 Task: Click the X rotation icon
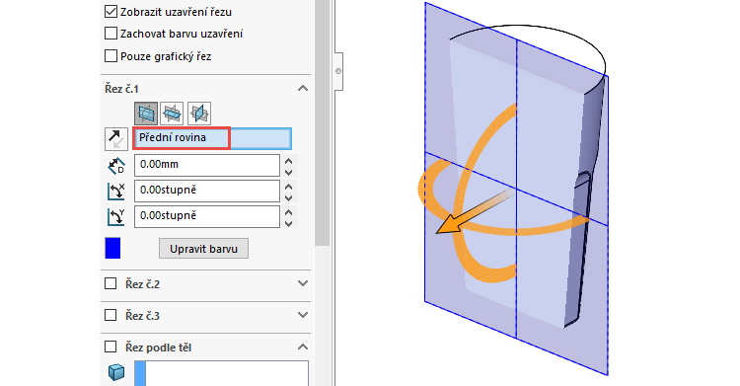116,191
